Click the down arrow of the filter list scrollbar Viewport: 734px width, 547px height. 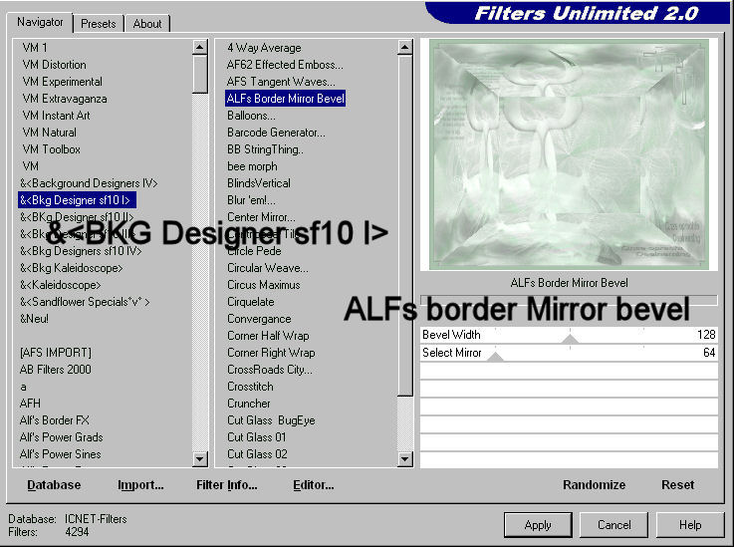405,459
